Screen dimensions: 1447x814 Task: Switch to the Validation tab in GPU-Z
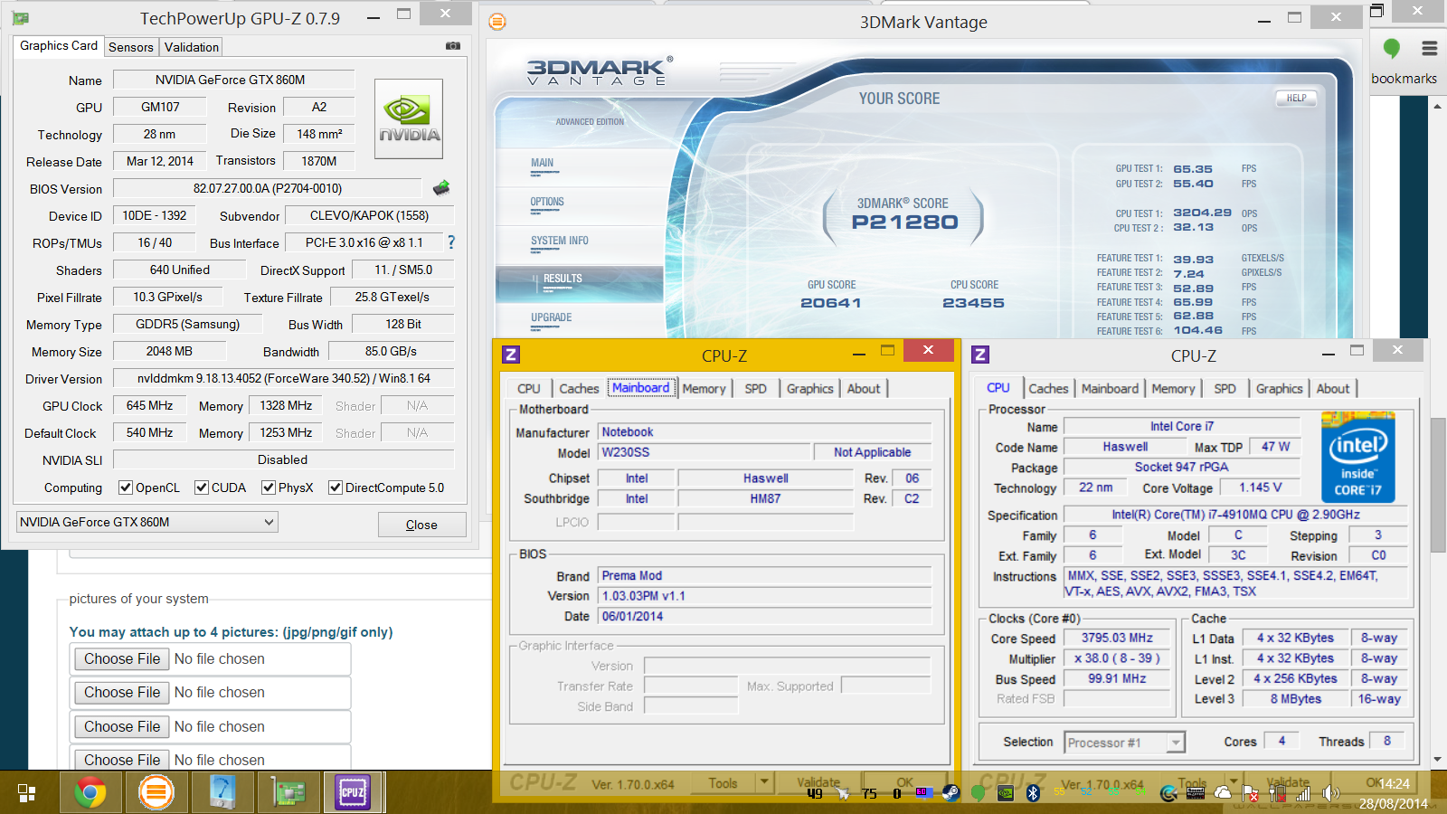[x=192, y=47]
